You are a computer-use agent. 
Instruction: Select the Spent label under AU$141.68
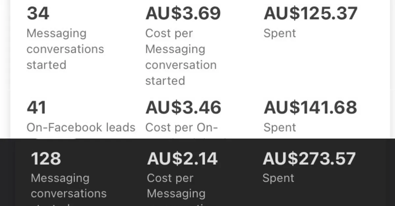(279, 127)
